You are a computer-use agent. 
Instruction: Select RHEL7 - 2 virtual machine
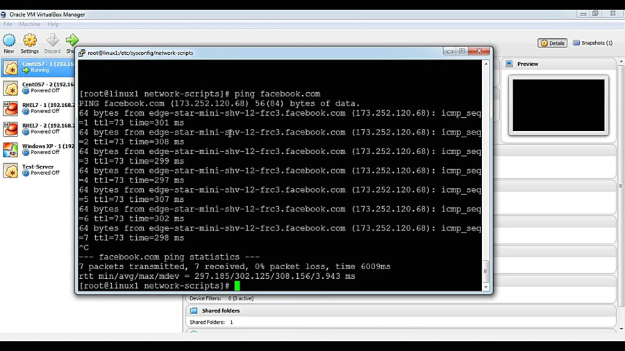tap(38, 128)
